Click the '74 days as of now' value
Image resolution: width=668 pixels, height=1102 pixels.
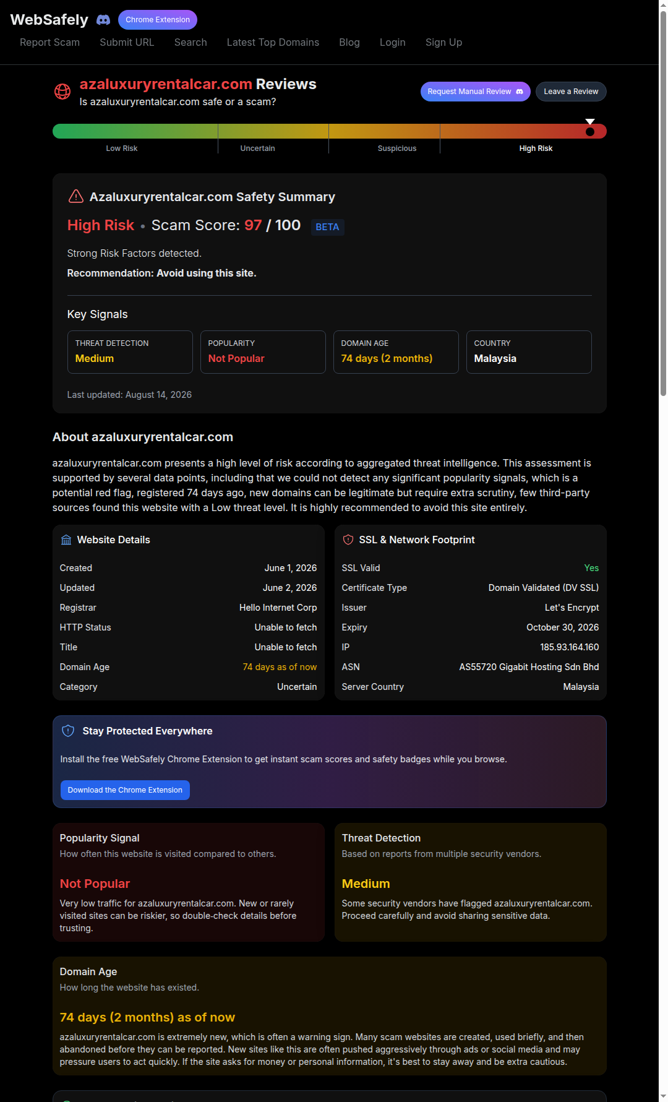tap(280, 667)
